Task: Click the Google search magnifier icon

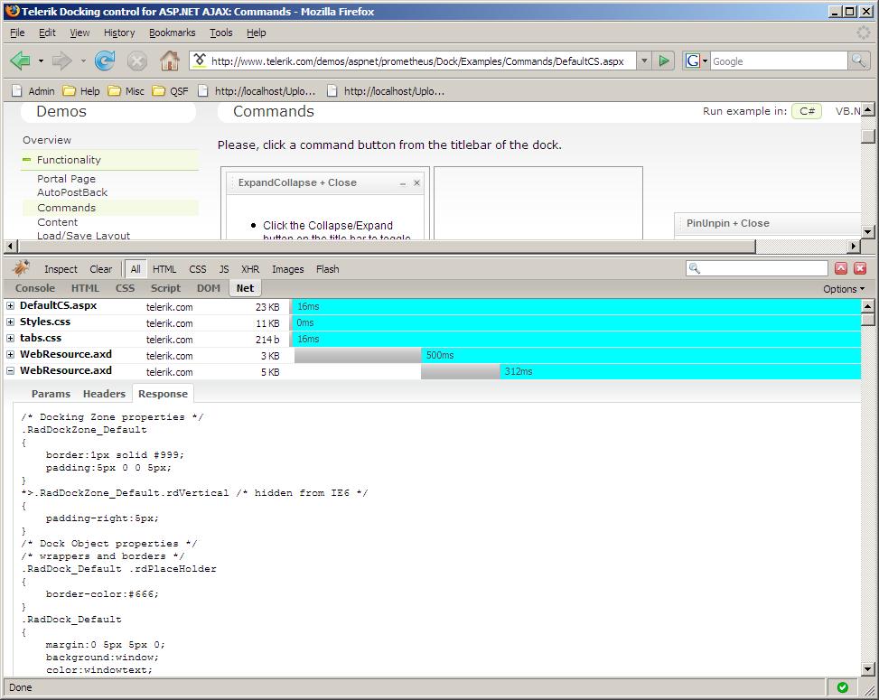Action: coord(858,61)
